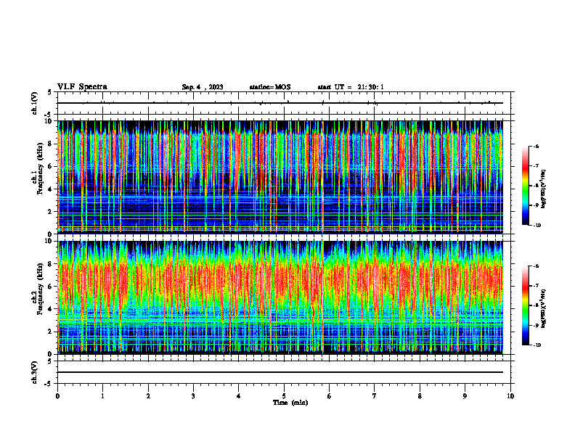Viewport: 575px width, 444px height.
Task: Click the ch.2 Frequency (kHz) axis label
Action: click(37, 289)
